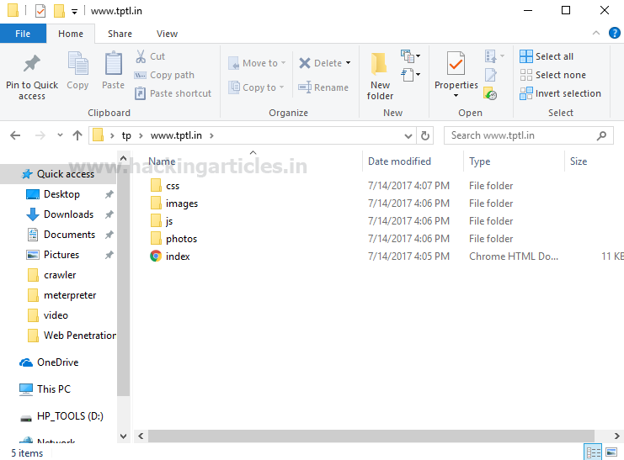Click Invert selection option
The image size is (624, 460).
[x=560, y=93]
